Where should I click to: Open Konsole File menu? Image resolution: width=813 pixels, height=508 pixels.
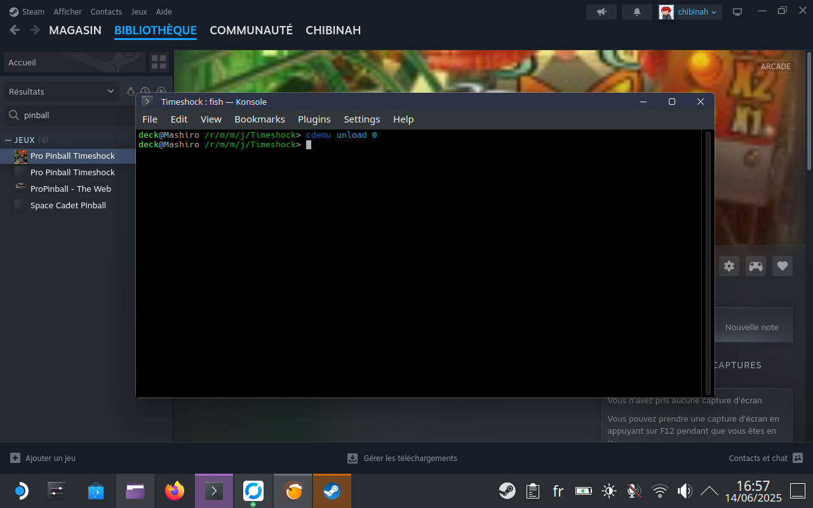tap(150, 119)
